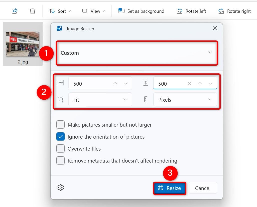Click the Rotate right icon
The height and width of the screenshot is (207, 257).
(x=221, y=11)
